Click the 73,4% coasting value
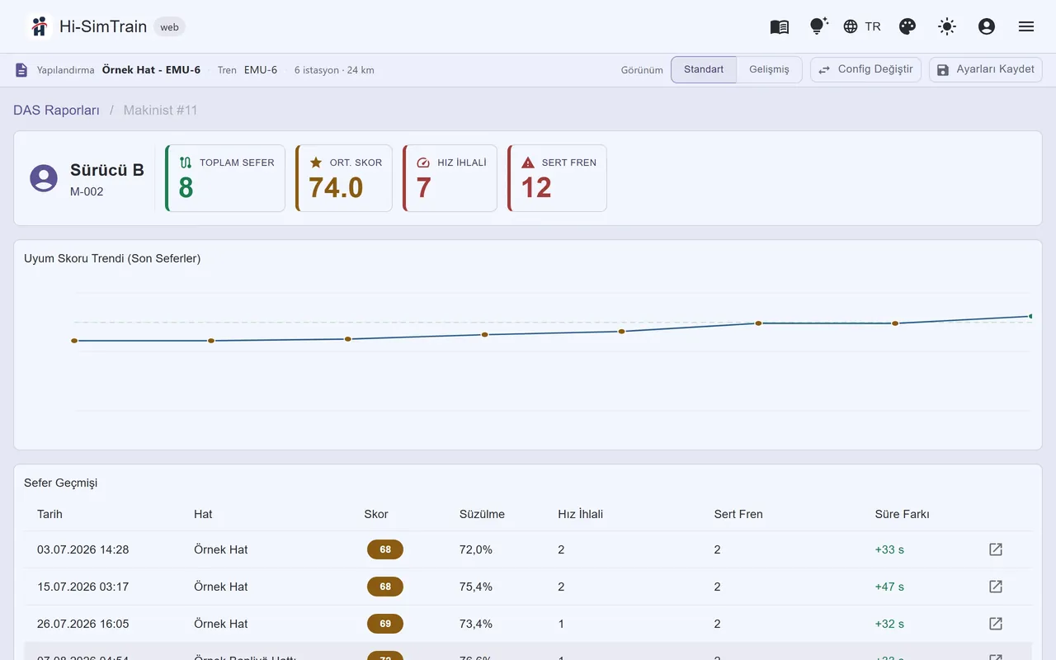 [x=476, y=624]
